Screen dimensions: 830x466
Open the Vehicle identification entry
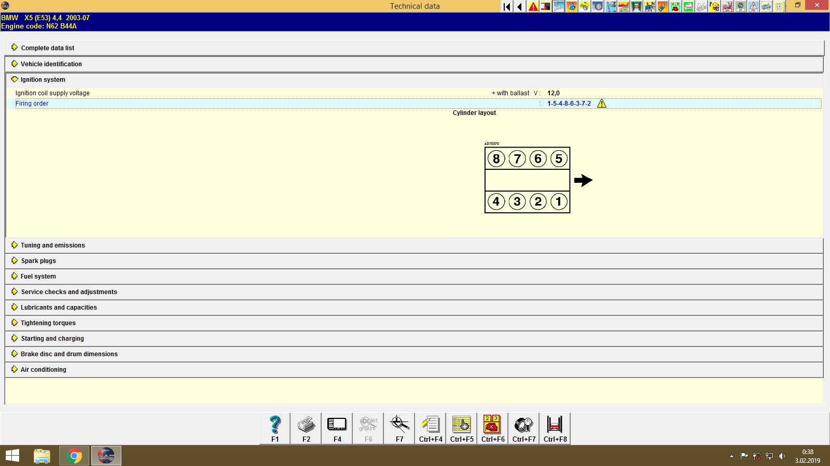coord(51,64)
